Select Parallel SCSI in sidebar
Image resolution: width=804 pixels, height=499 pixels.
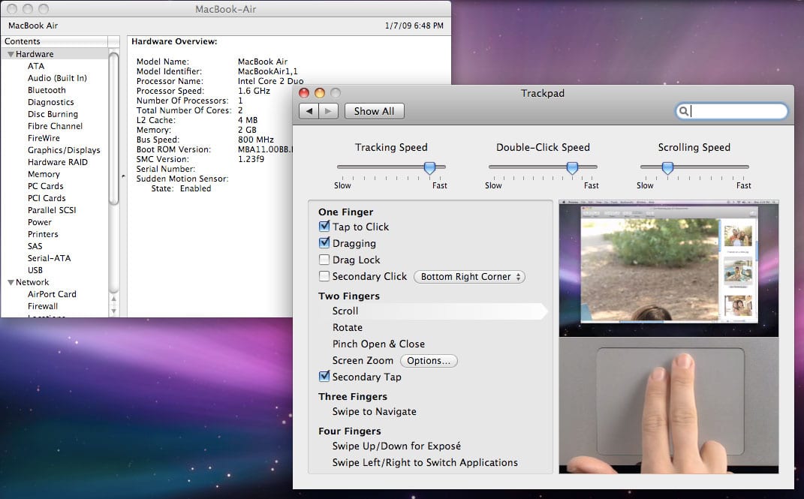click(52, 210)
